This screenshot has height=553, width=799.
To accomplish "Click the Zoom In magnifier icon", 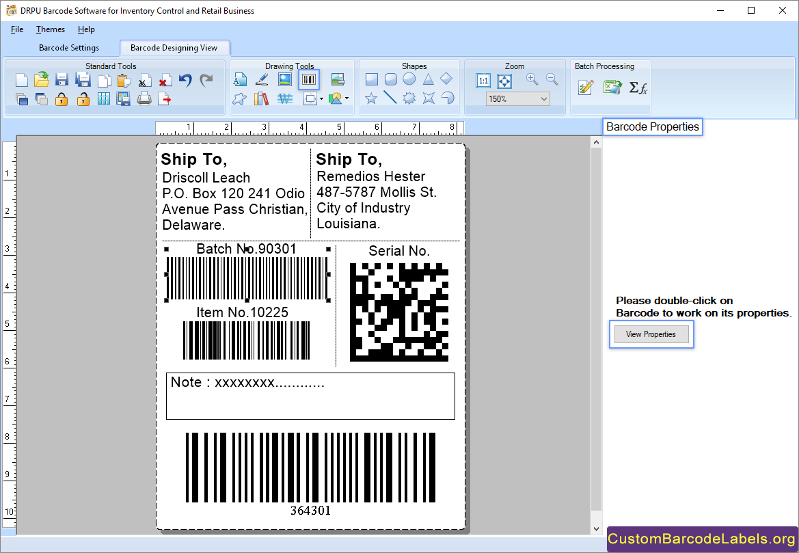I will click(532, 79).
